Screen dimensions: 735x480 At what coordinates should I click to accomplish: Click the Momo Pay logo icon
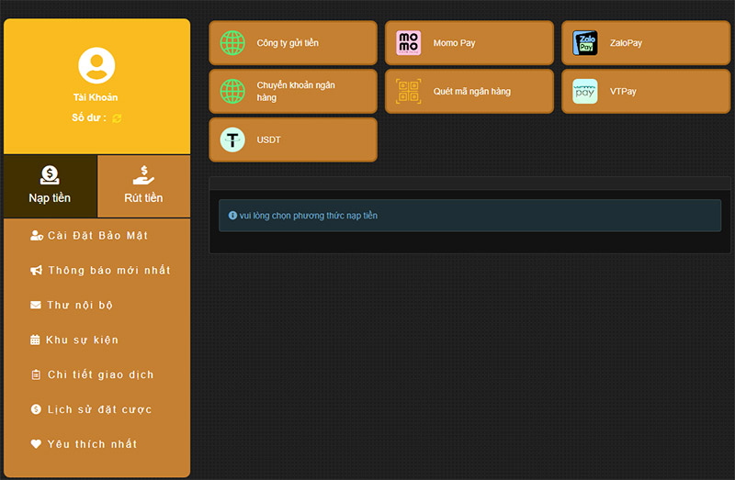pyautogui.click(x=408, y=43)
